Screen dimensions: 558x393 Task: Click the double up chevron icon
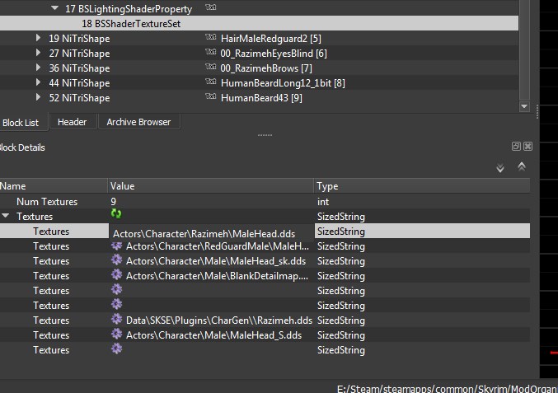522,166
